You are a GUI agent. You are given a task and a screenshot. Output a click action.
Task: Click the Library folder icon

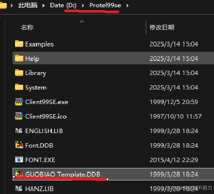(19, 73)
